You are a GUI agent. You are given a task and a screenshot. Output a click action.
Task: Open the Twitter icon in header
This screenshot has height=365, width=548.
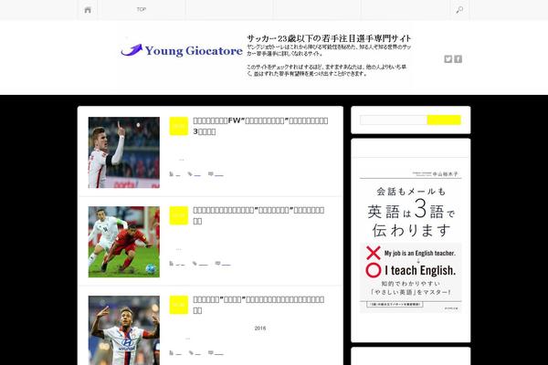coord(448,59)
